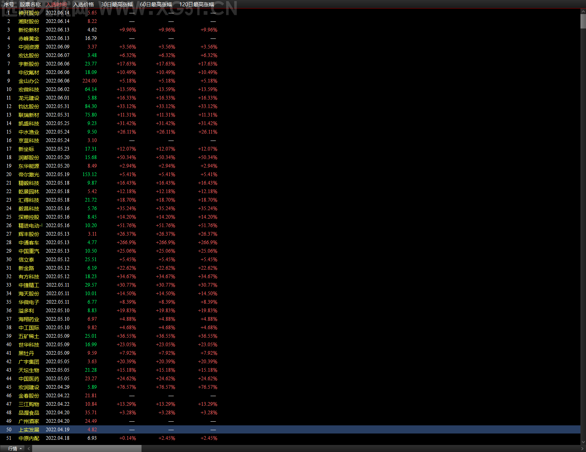The image size is (586, 452).
Task: Select stock 华微电子 in row 35
Action: pos(29,302)
